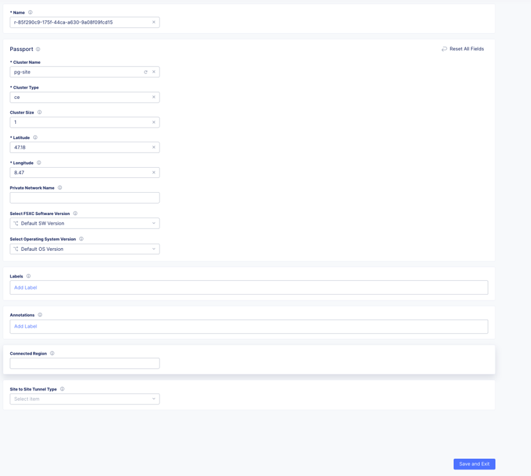Image resolution: width=531 pixels, height=476 pixels.
Task: Add a label in the Labels box
Action: (x=26, y=287)
